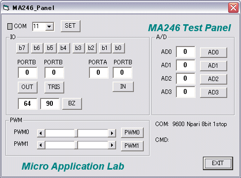Screen dimensions: 241x178
Task: Apply the PWM1 button
Action: 132,146
